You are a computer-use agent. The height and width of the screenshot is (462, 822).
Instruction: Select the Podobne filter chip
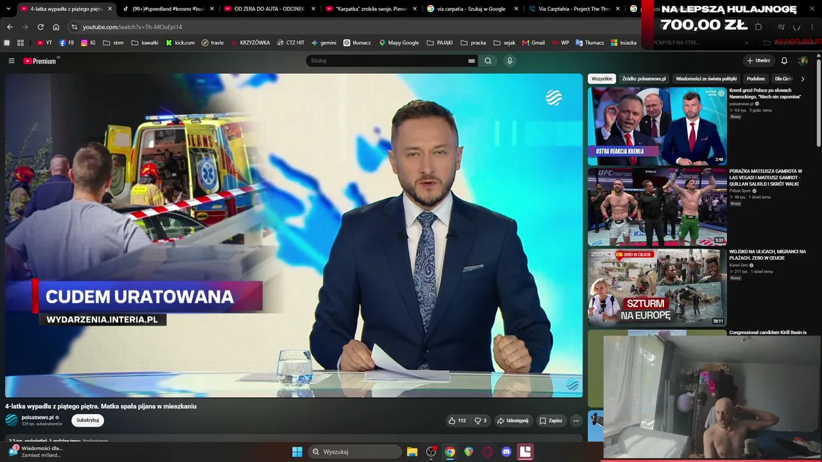click(x=756, y=79)
